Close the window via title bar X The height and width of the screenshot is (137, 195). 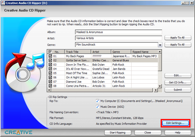coord(192,3)
